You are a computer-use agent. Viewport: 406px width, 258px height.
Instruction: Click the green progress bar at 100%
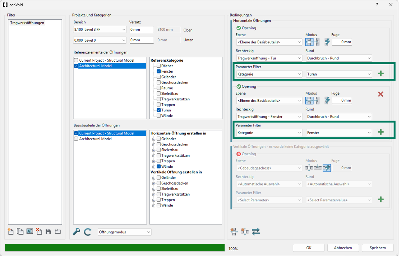tap(115, 248)
